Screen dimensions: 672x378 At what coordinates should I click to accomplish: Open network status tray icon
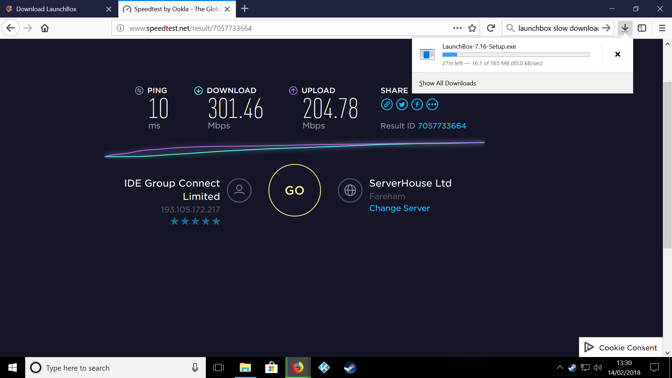coord(585,367)
